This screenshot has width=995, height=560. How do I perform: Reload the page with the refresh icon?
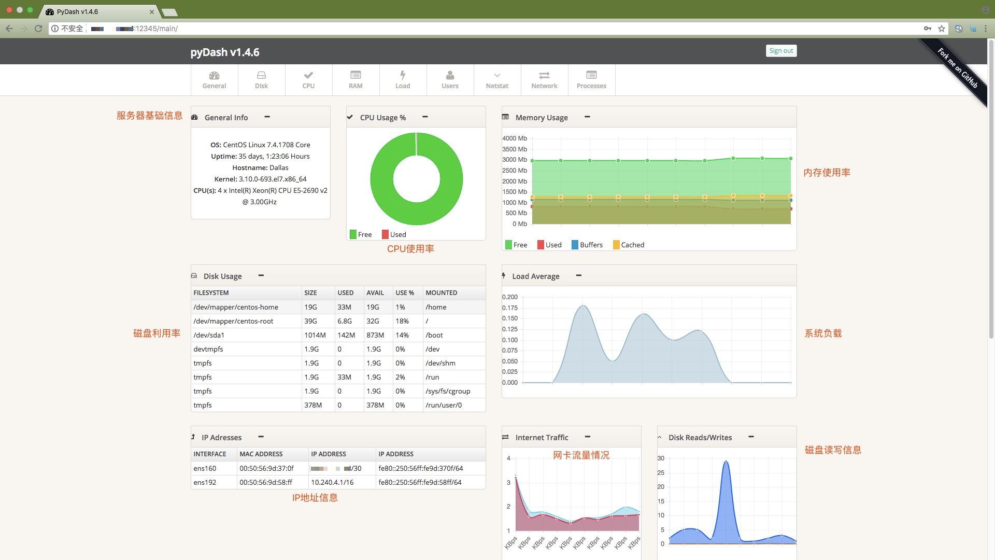pyautogui.click(x=38, y=29)
